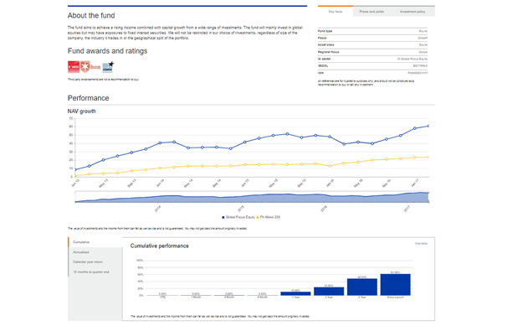512x326 pixels.
Task: Click the third party endorsements disclaimer text
Action: click(103, 80)
